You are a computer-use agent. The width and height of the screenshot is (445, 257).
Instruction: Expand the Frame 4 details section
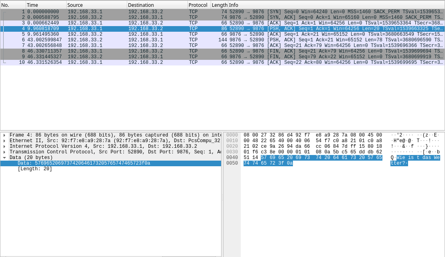click(4, 135)
